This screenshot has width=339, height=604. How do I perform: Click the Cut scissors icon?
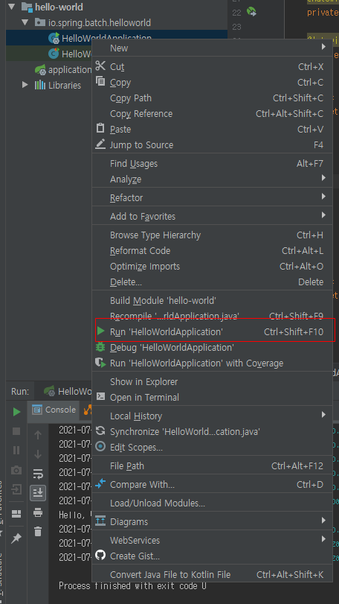(x=100, y=66)
